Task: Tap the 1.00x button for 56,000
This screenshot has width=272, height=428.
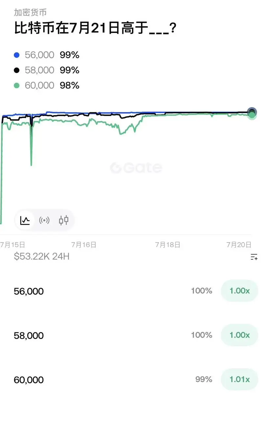Action: (x=239, y=291)
